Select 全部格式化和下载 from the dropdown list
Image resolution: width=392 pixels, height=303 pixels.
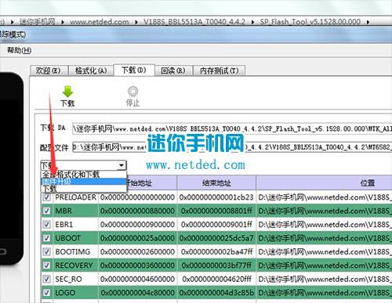[x=84, y=175]
